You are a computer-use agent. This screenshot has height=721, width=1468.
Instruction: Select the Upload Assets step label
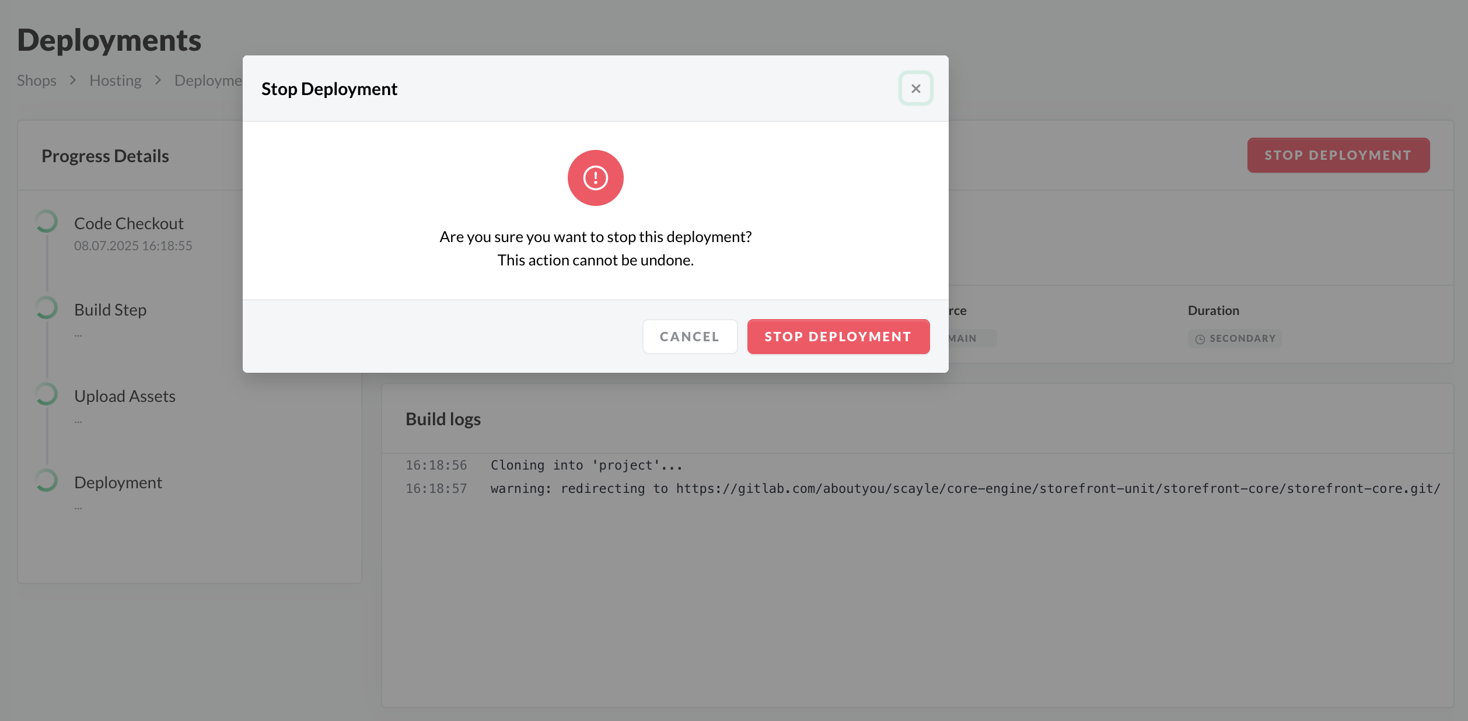pos(125,396)
